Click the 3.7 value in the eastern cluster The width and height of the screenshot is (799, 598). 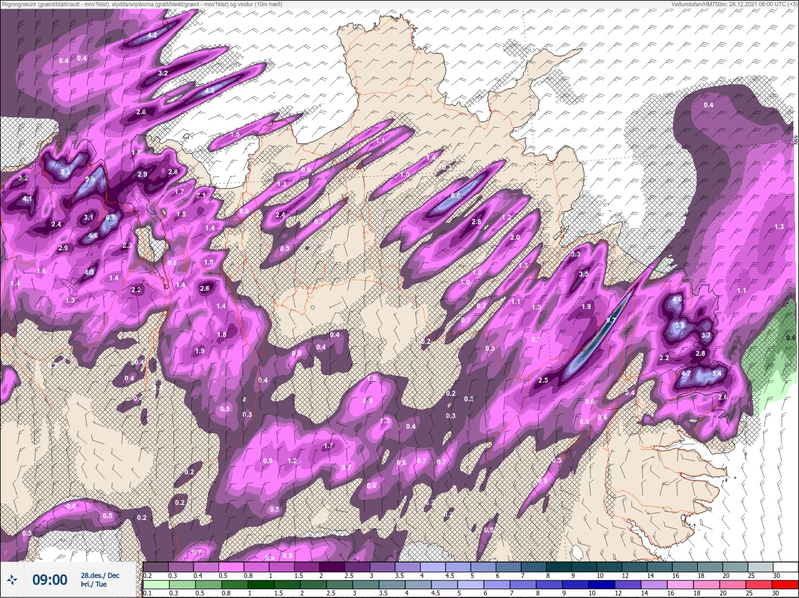(x=706, y=335)
